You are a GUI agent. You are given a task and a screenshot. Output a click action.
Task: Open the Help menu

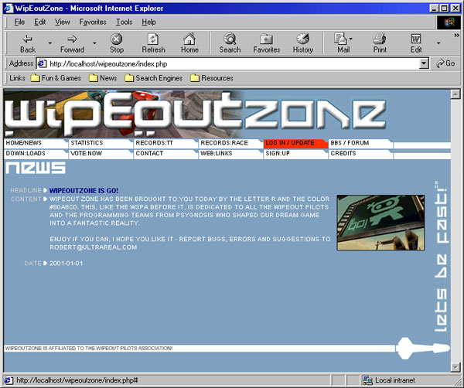[x=148, y=22]
